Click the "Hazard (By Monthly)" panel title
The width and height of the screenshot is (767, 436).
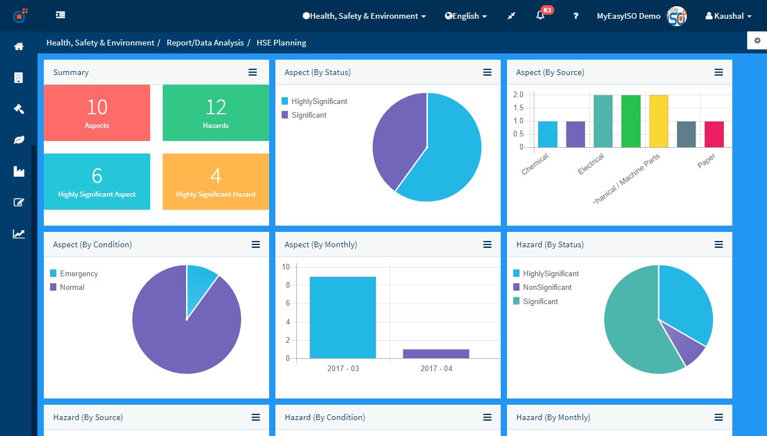[553, 417]
